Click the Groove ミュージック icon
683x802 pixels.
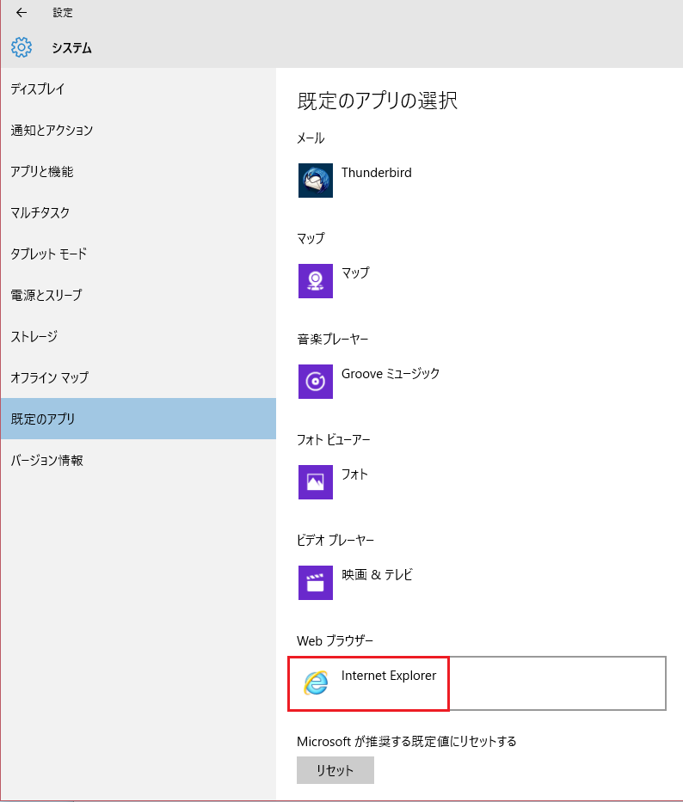316,382
